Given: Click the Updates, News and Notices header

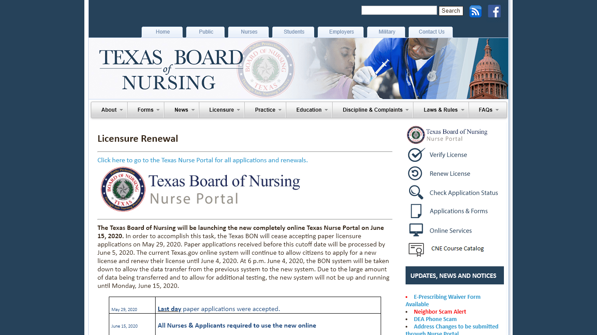Looking at the screenshot, I should [455, 275].
